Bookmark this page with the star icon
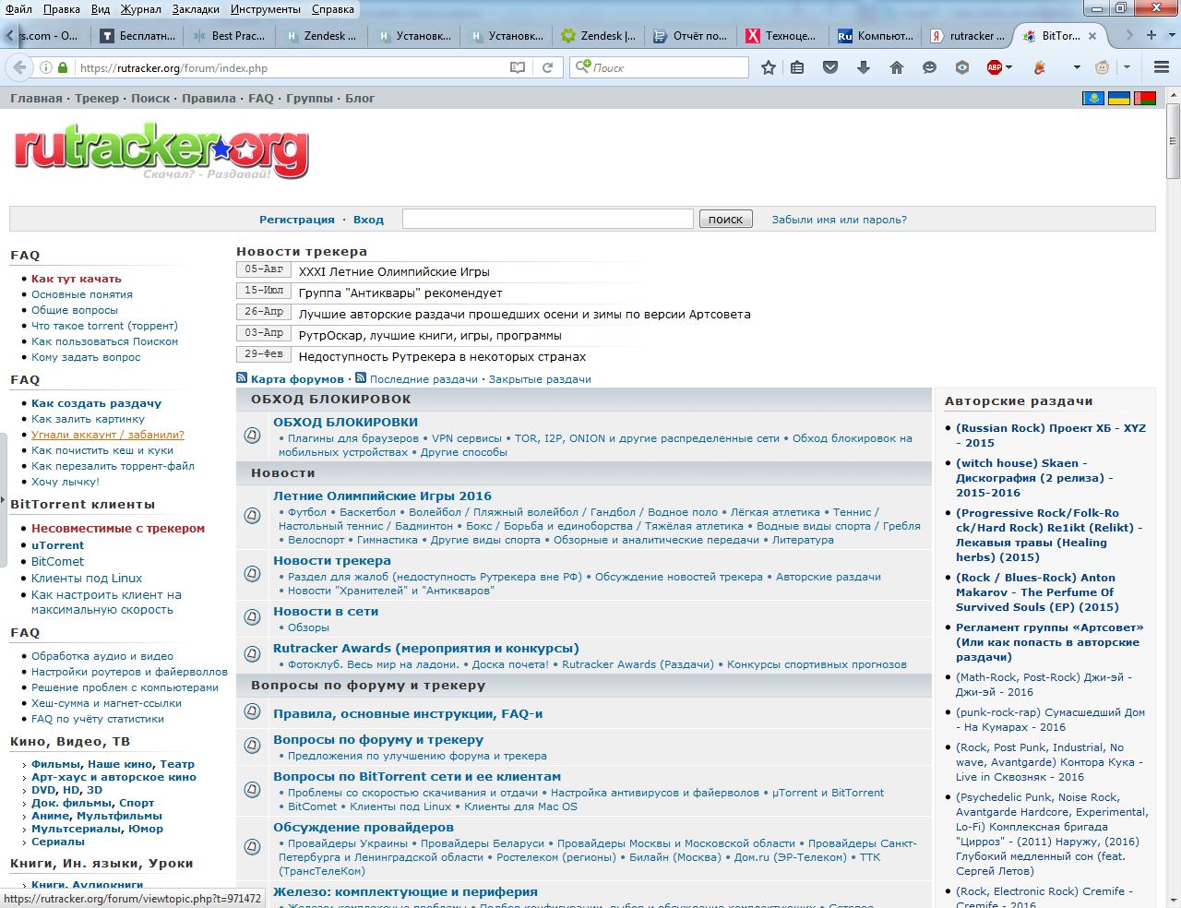The width and height of the screenshot is (1181, 908). click(x=769, y=67)
